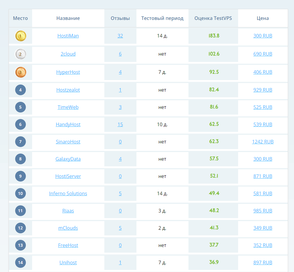Click the bronze third-place medal icon

[21, 72]
